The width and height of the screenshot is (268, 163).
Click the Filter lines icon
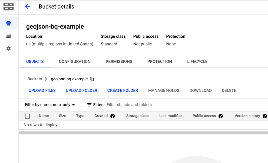click(x=89, y=105)
